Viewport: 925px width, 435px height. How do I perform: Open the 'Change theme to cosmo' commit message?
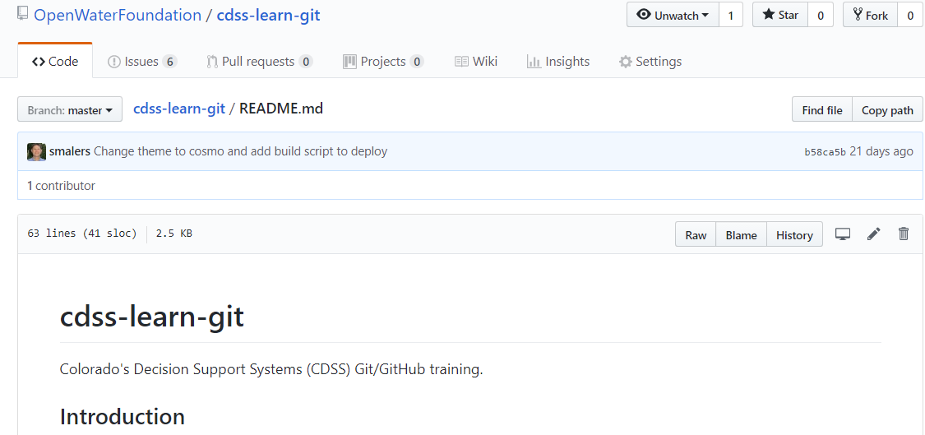(x=241, y=151)
